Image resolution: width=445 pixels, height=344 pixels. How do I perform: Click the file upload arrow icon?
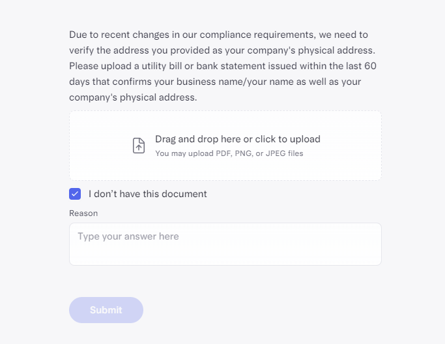(x=139, y=146)
